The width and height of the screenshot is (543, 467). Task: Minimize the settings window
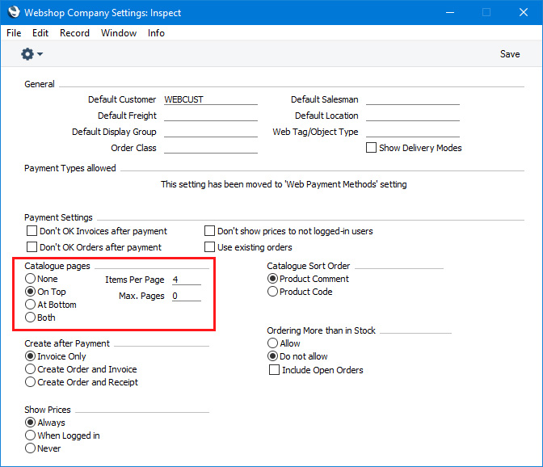point(450,12)
